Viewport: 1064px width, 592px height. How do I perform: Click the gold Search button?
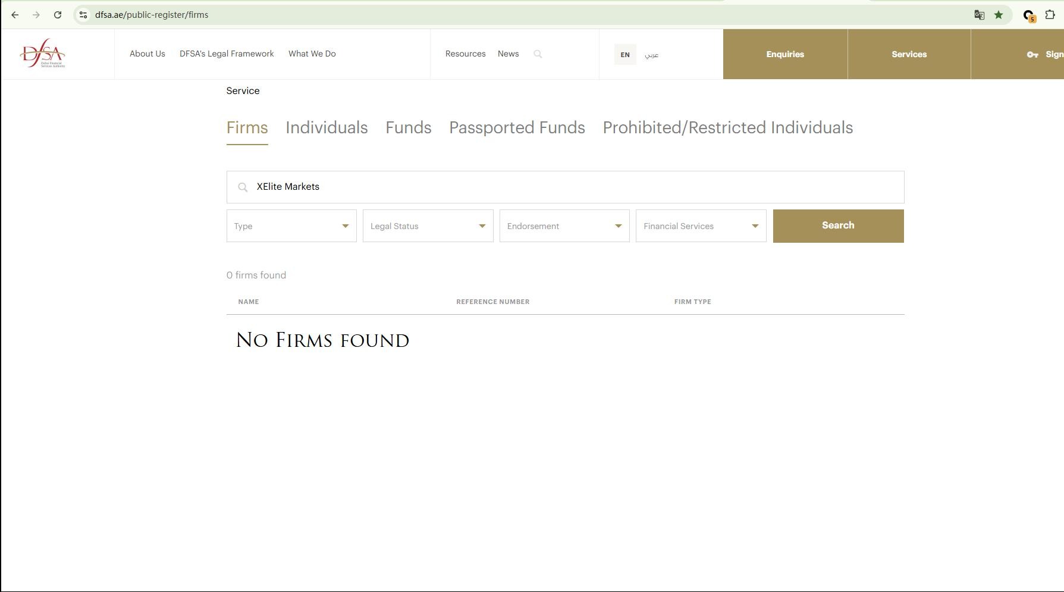pos(839,226)
